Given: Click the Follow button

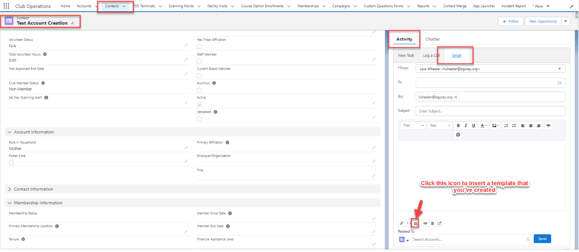Looking at the screenshot, I should click(x=511, y=21).
